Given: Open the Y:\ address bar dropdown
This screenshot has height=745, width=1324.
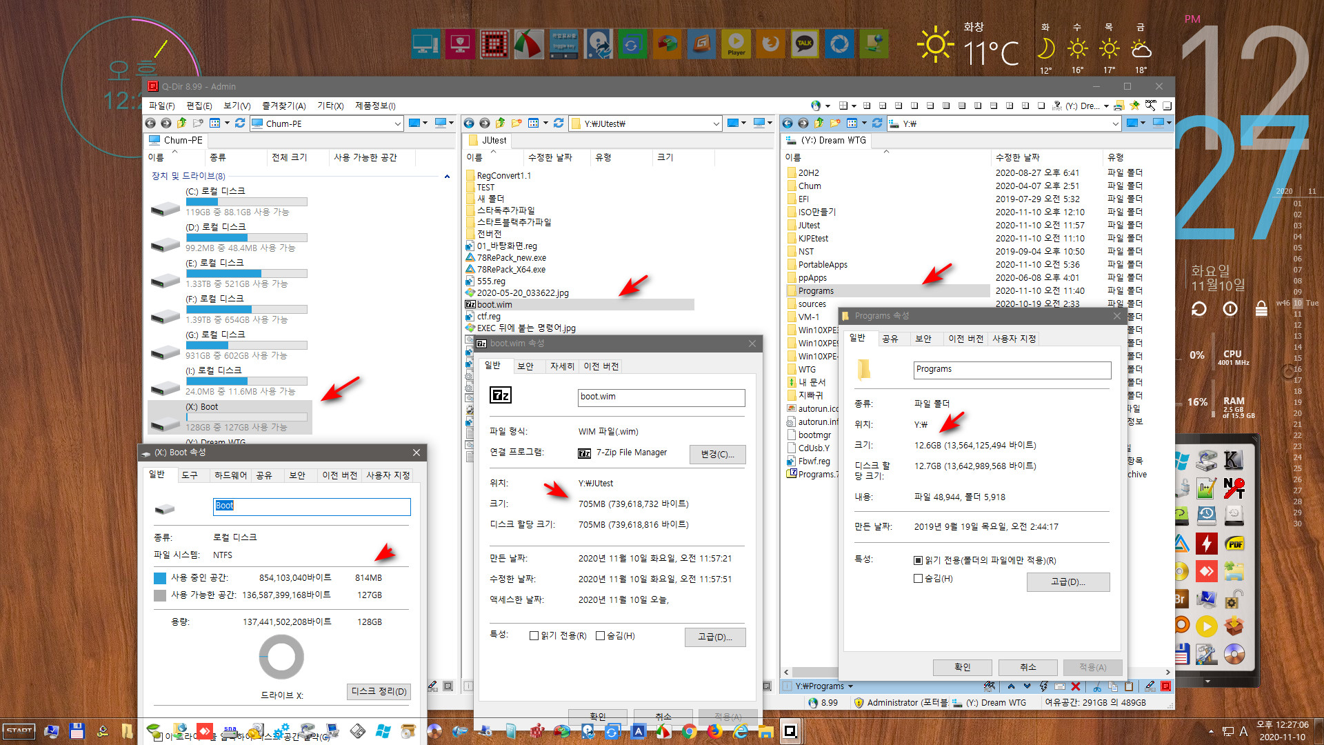Looking at the screenshot, I should click(1115, 123).
